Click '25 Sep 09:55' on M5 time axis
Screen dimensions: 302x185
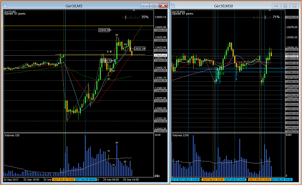click(111, 179)
